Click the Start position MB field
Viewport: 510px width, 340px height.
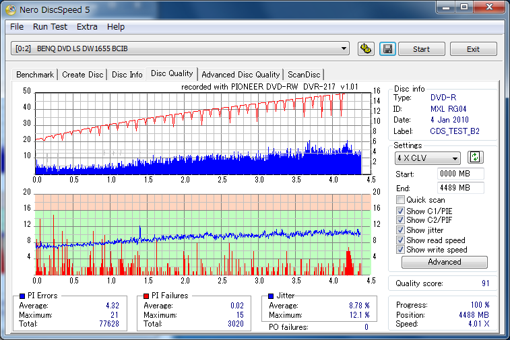460,174
